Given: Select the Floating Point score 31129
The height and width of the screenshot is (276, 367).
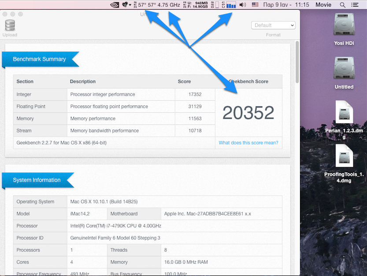Looking at the screenshot, I should [x=195, y=107].
